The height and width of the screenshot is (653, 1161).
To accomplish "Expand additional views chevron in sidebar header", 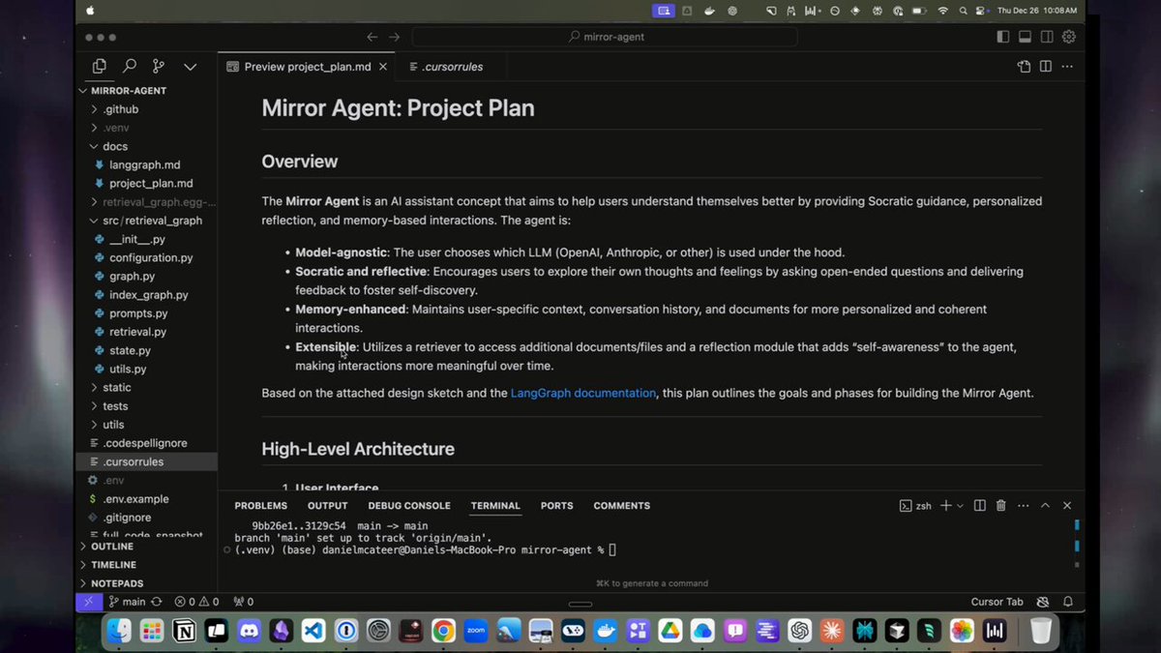I will pos(190,67).
